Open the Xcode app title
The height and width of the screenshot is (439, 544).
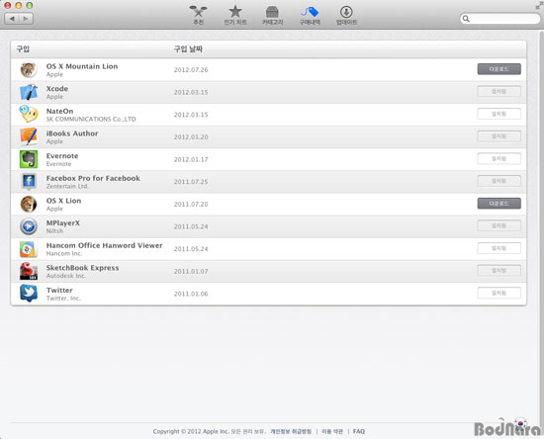[57, 89]
